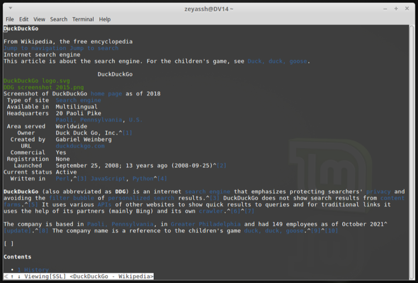Open citation [5] after farms
The width and height of the screenshot is (418, 283).
(x=33, y=205)
